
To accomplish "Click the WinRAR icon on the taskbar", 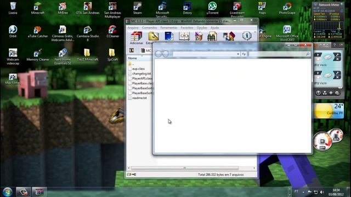I will coord(39,192).
